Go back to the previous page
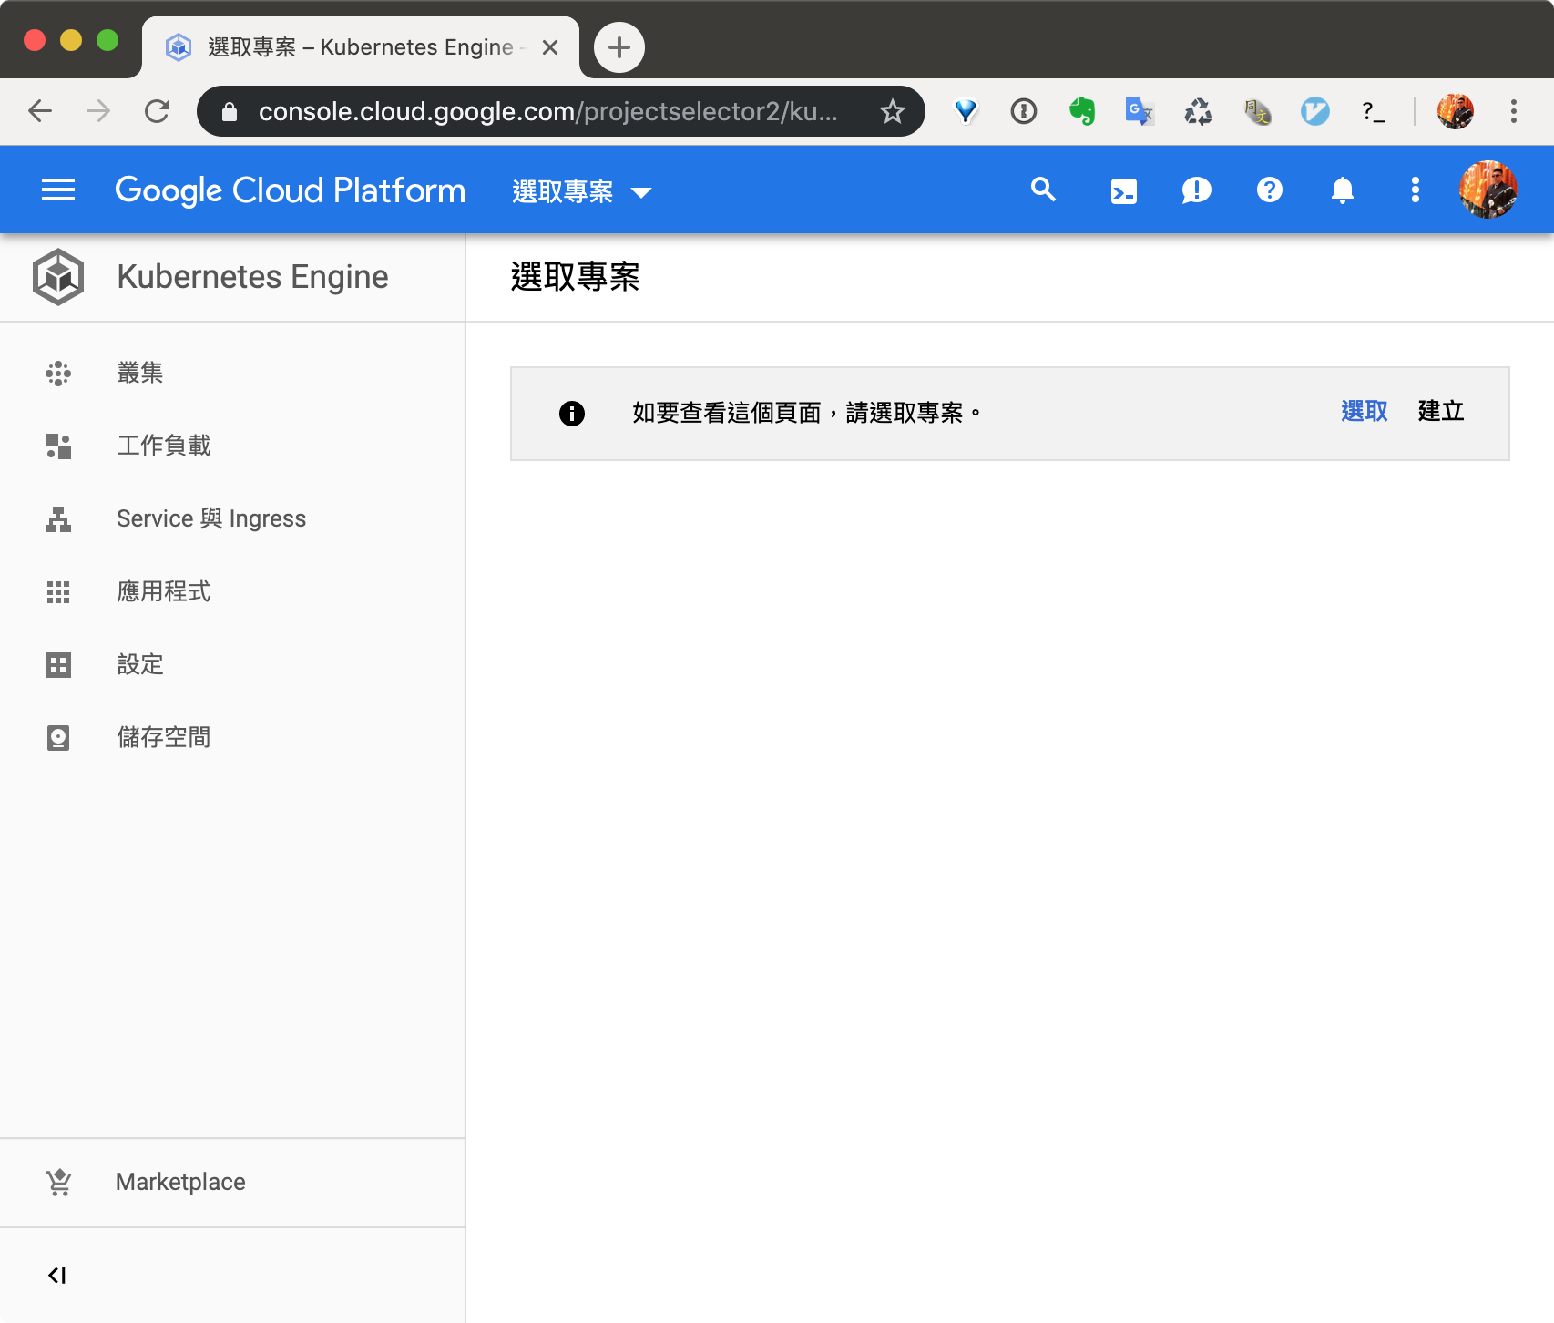The height and width of the screenshot is (1323, 1554). point(40,111)
